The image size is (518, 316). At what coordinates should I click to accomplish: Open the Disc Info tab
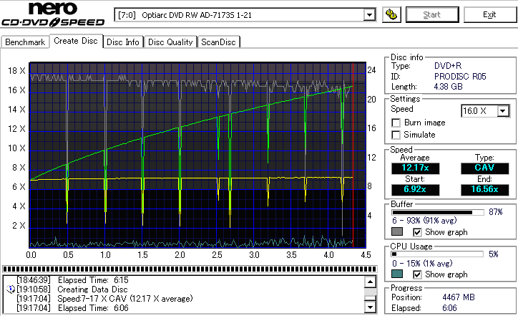point(123,42)
